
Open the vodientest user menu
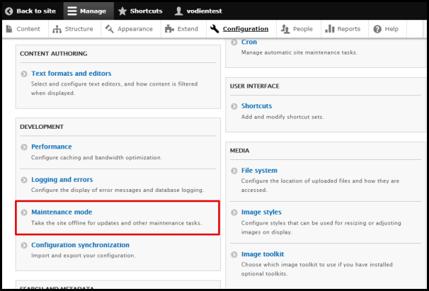(198, 11)
